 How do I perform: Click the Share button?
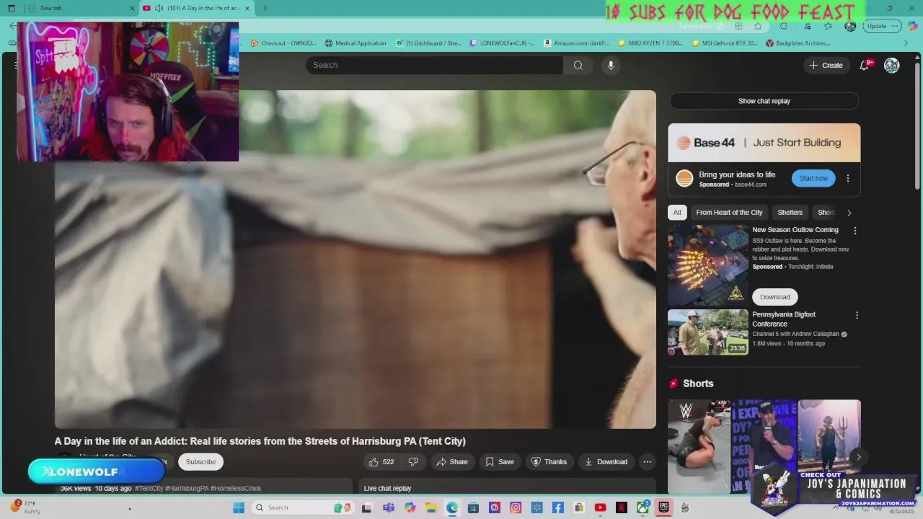[452, 462]
